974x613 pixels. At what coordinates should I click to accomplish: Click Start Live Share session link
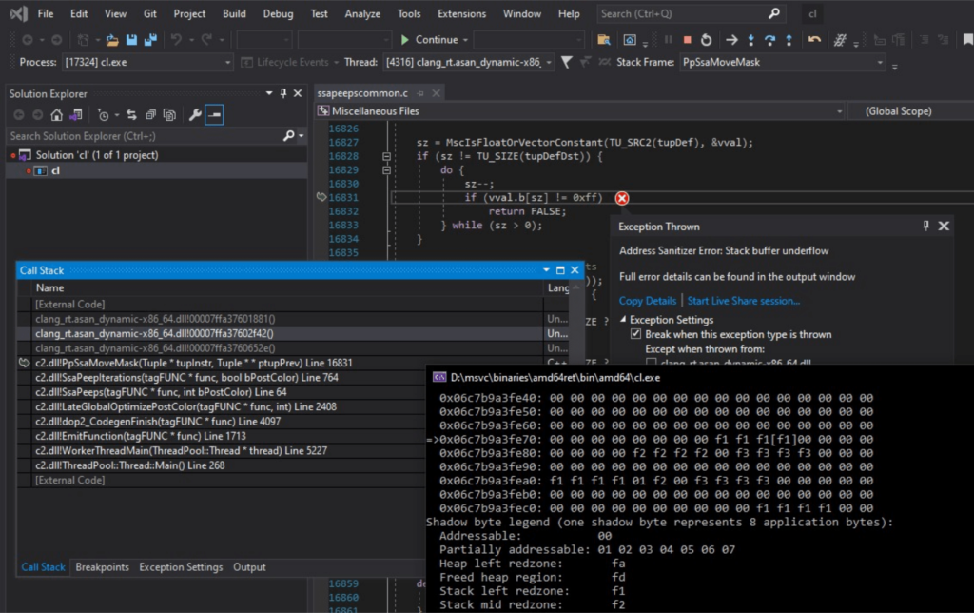point(743,301)
